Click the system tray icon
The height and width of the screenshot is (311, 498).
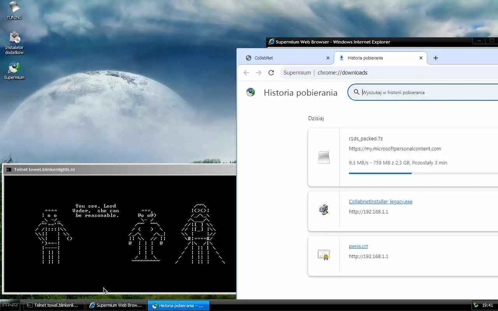click(x=476, y=305)
